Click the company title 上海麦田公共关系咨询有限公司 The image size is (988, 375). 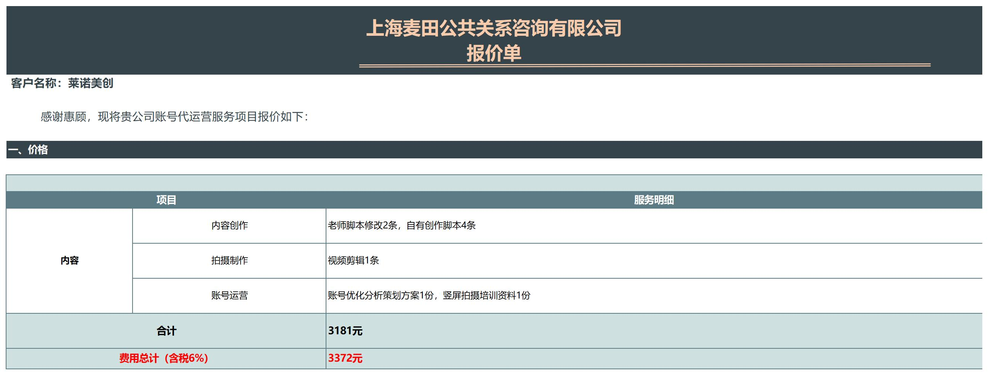(494, 28)
